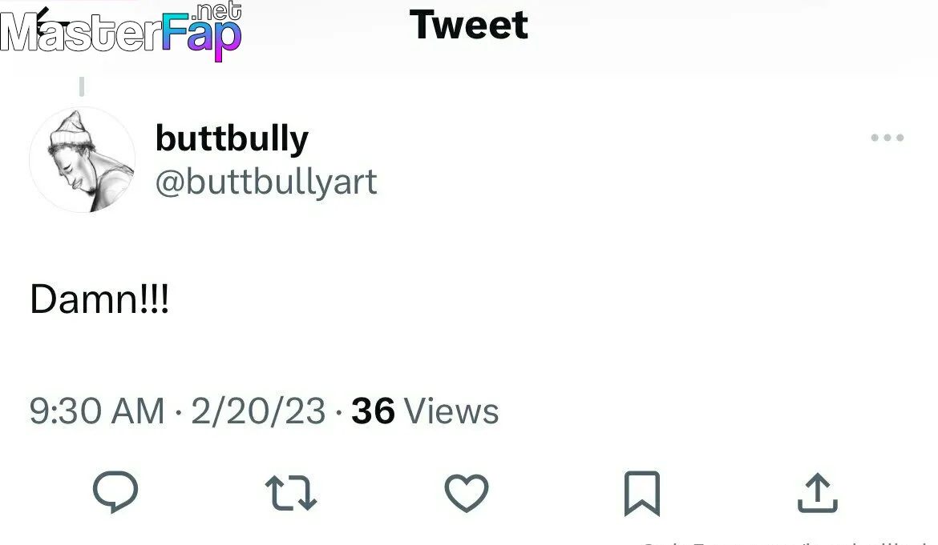Click the Views label
The width and height of the screenshot is (938, 545).
click(451, 411)
